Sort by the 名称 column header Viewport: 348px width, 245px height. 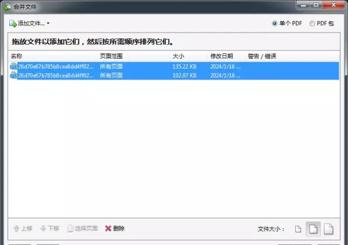click(17, 56)
